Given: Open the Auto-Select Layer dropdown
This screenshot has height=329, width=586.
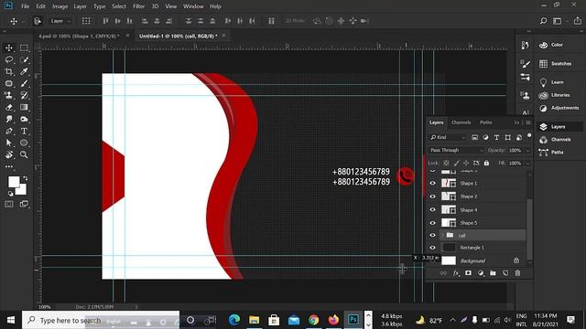Looking at the screenshot, I should click(x=60, y=21).
